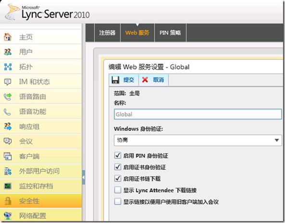Click the 用户 users icon in the sidebar
This screenshot has width=285, height=223.
8,52
